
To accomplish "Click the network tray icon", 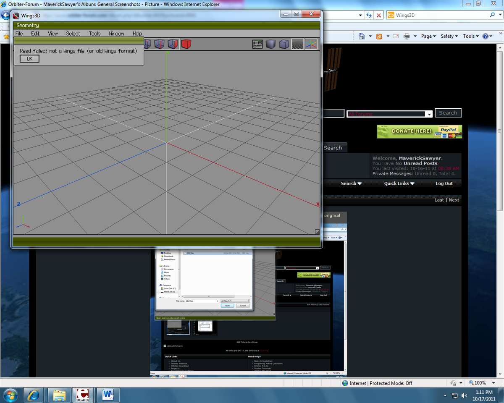I will click(455, 395).
